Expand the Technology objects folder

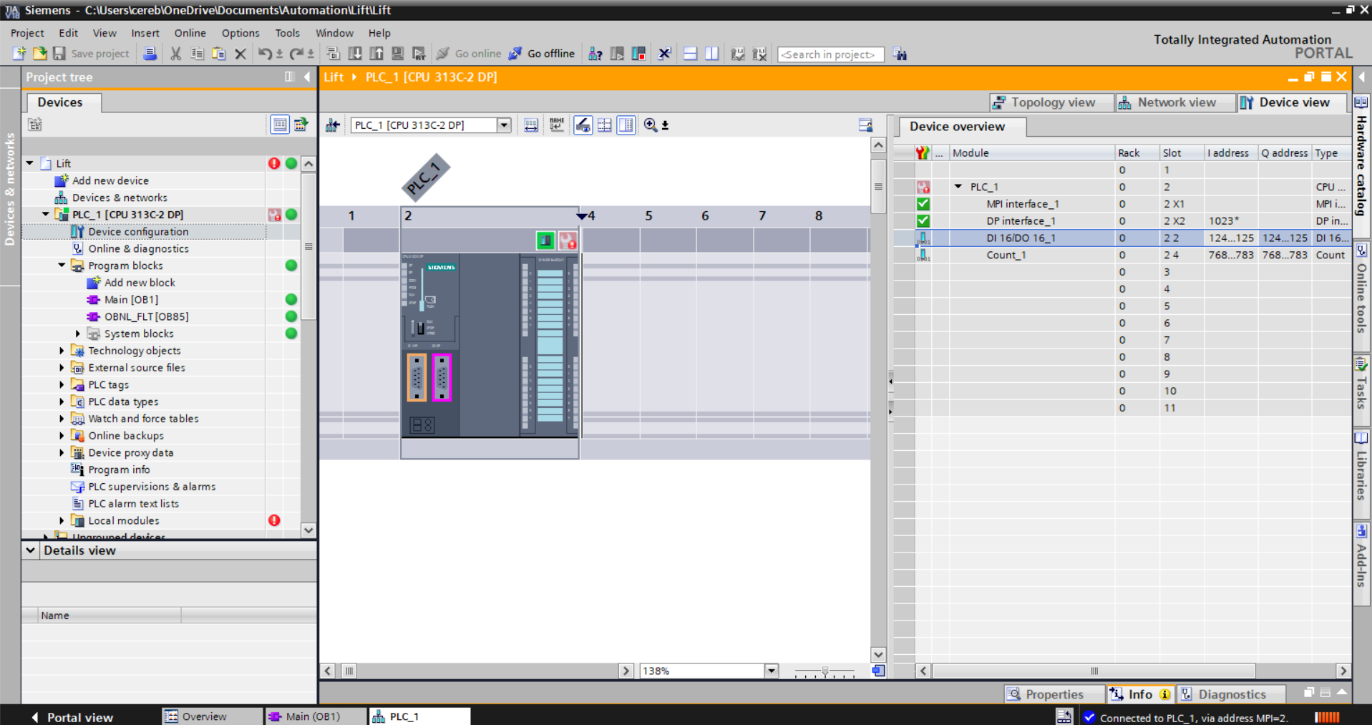click(x=62, y=351)
